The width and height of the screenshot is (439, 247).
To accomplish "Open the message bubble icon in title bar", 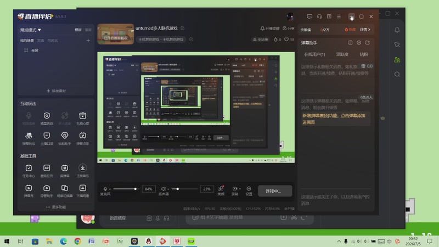I will tap(309, 16).
